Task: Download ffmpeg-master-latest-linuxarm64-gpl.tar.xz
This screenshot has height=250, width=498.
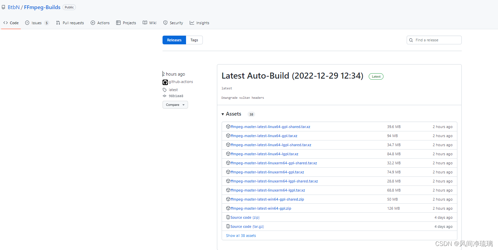Action: point(267,172)
